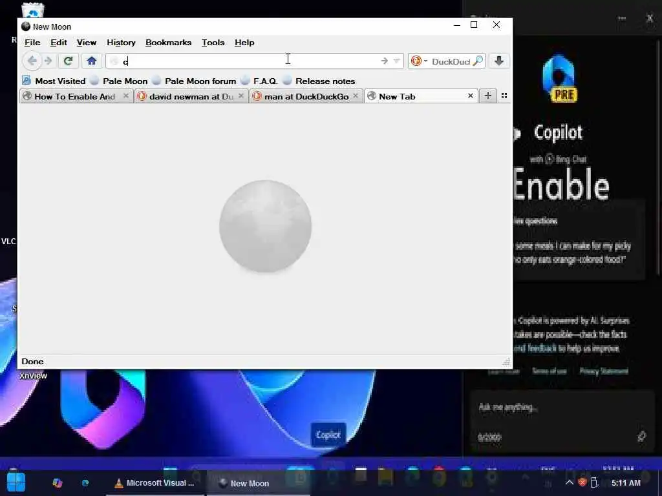Viewport: 662px width, 496px height.
Task: Open XnView desktop shortcut
Action: coord(33,376)
